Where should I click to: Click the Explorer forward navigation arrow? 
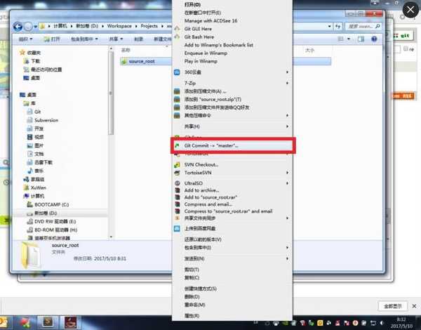[28, 27]
